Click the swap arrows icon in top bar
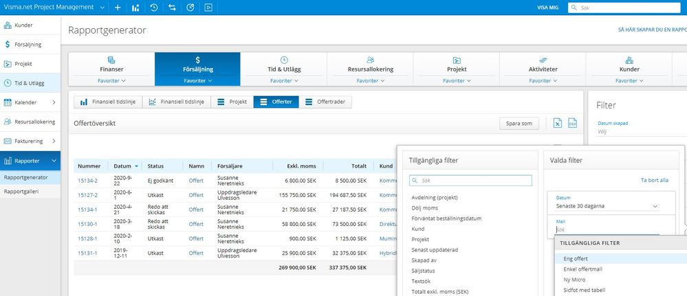 172,8
